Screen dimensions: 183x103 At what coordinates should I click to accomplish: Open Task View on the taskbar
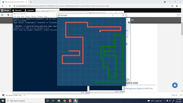pyautogui.click(x=53, y=101)
